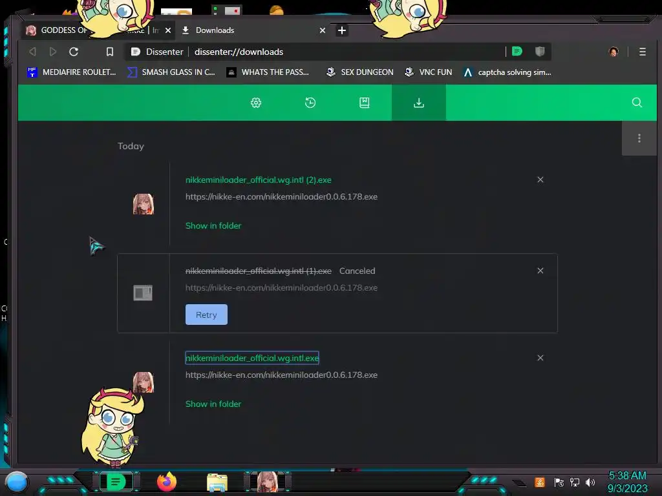Open the user profile avatar
662x496 pixels.
click(614, 52)
